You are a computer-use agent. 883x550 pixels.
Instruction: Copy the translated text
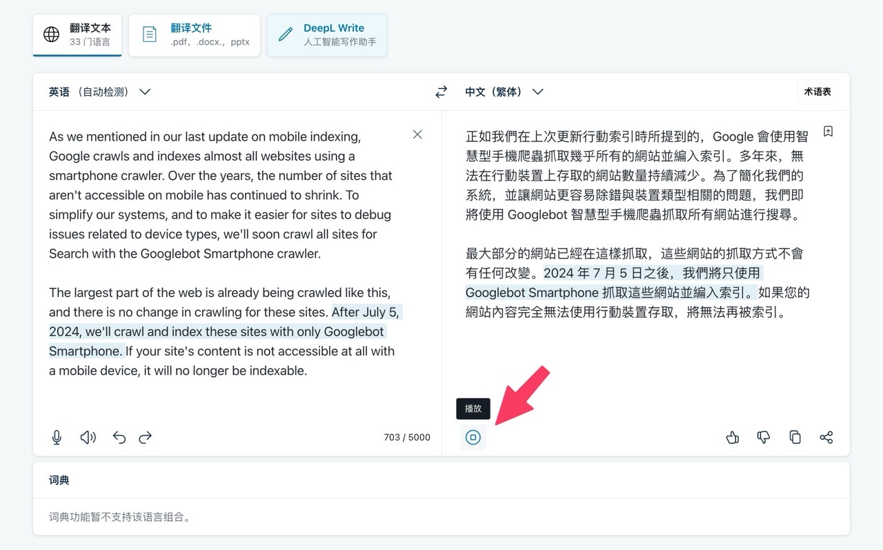(x=795, y=437)
